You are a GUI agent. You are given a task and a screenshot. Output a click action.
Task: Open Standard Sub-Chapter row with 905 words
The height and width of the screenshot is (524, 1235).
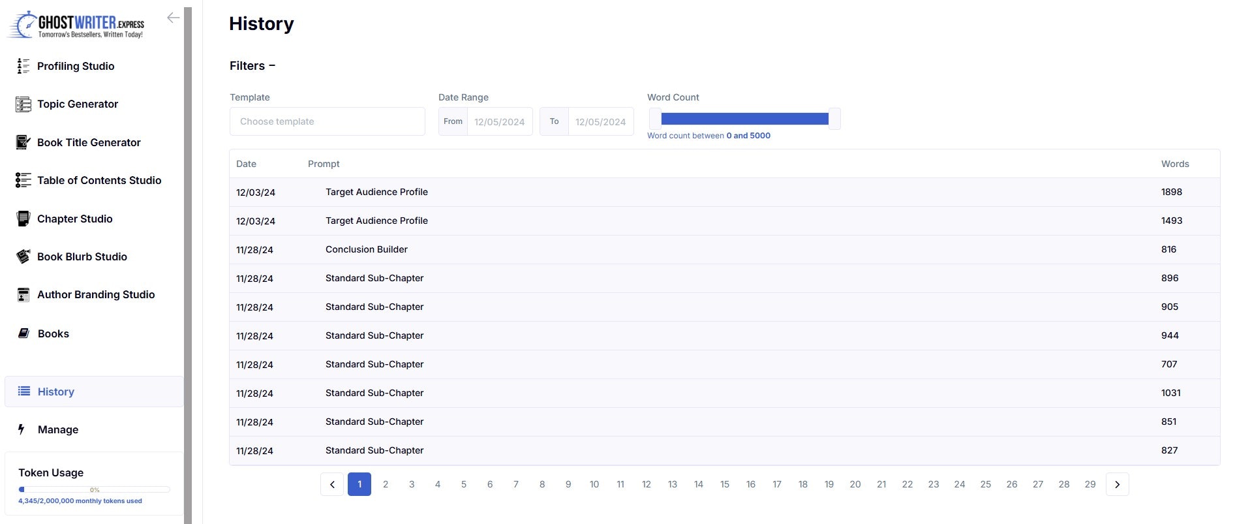point(725,307)
